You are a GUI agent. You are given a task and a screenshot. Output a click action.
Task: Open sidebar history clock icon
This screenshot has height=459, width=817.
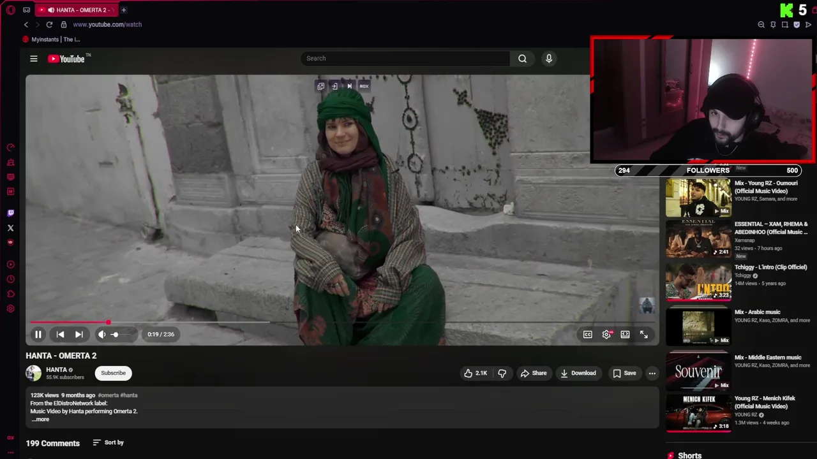(10, 279)
